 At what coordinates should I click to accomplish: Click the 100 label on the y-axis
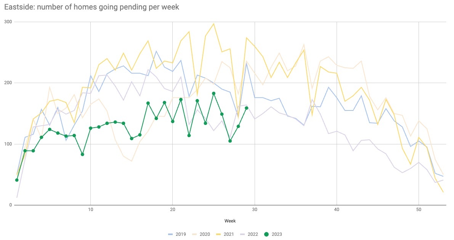[8, 144]
